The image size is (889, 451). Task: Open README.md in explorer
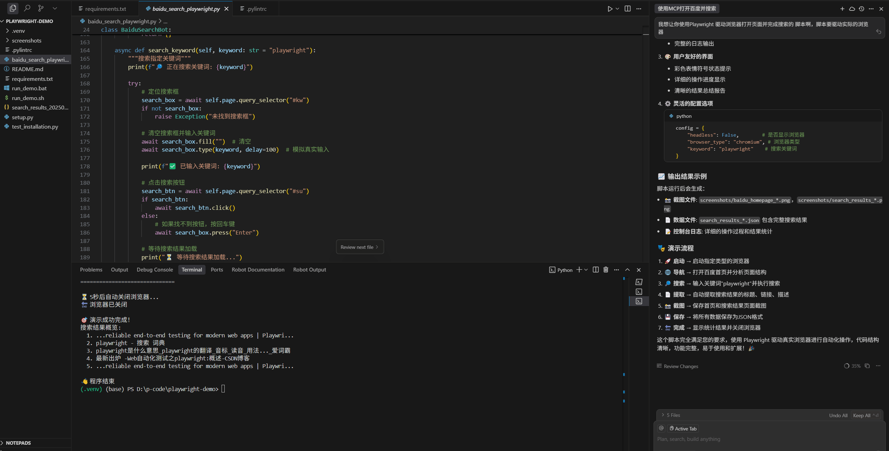(28, 69)
